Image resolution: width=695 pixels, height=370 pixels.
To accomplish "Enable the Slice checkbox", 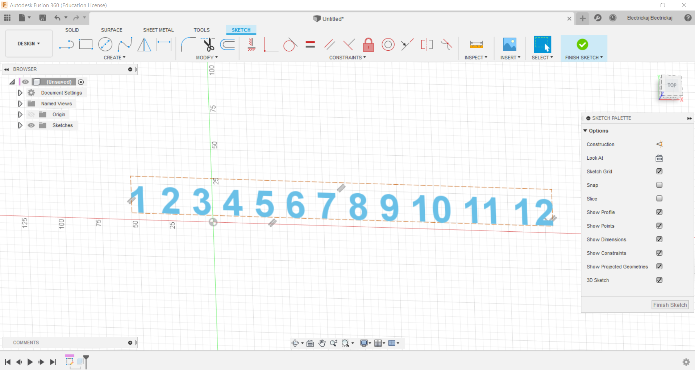I will point(659,198).
